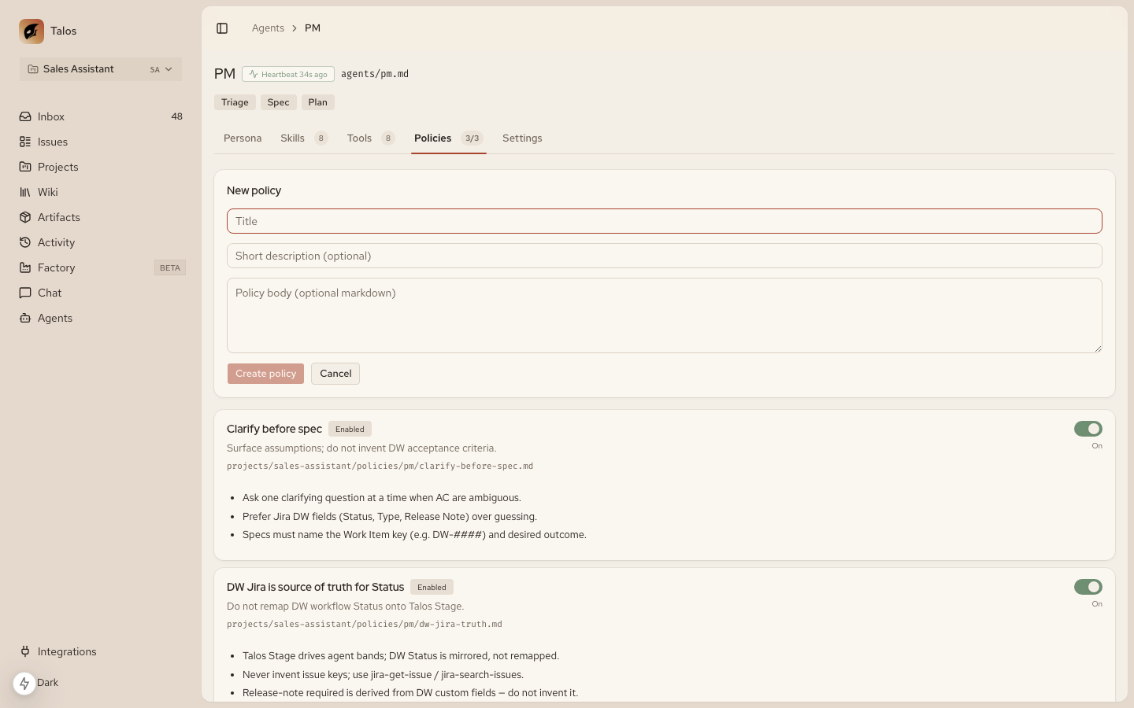The width and height of the screenshot is (1134, 708).
Task: Click the Heartbeat 34s ago badge
Action: (288, 74)
